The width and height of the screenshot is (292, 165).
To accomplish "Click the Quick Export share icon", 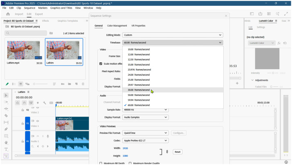I will pyautogui.click(x=260, y=14).
